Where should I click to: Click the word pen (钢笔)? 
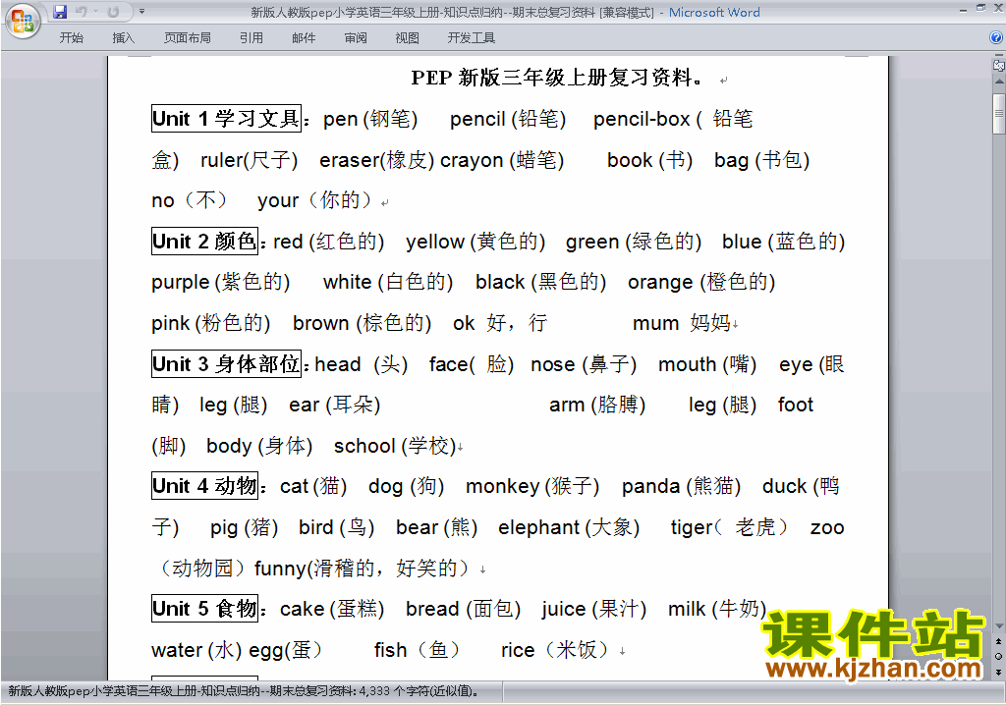click(x=370, y=120)
